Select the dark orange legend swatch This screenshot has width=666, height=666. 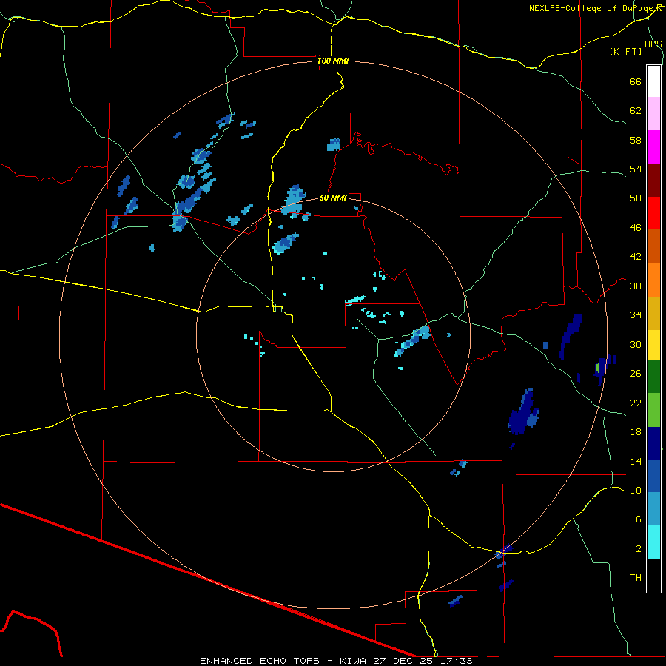[653, 246]
